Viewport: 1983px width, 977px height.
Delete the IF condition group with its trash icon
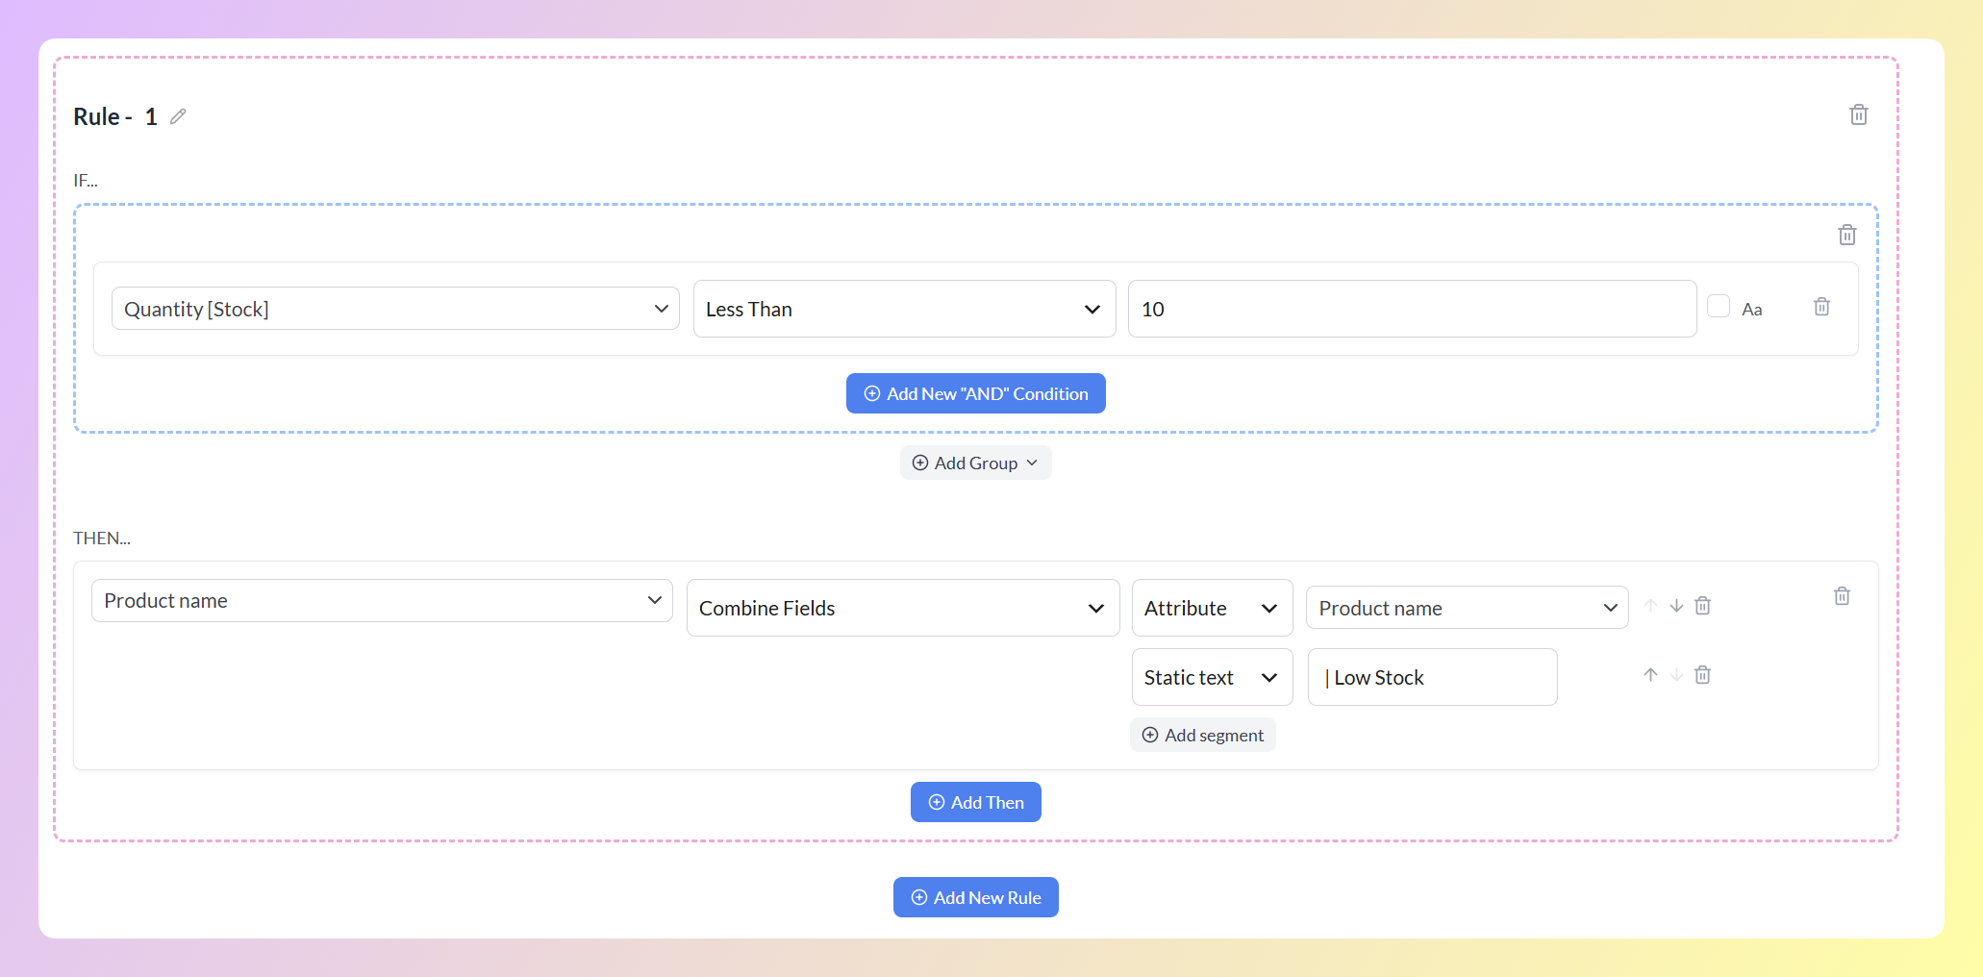tap(1847, 235)
